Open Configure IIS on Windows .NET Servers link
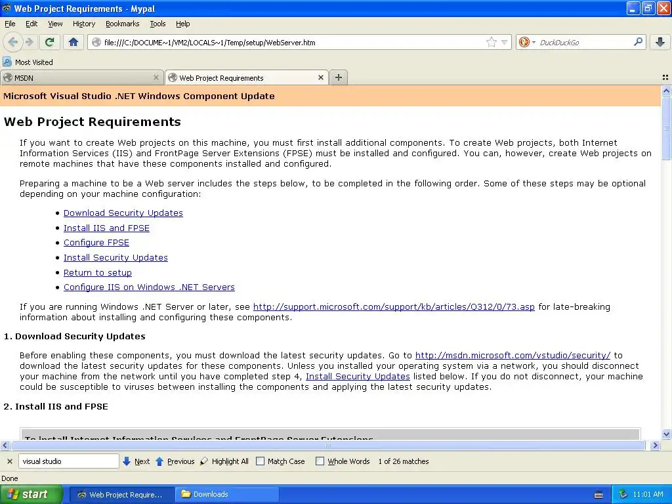672x504 pixels. tap(149, 287)
